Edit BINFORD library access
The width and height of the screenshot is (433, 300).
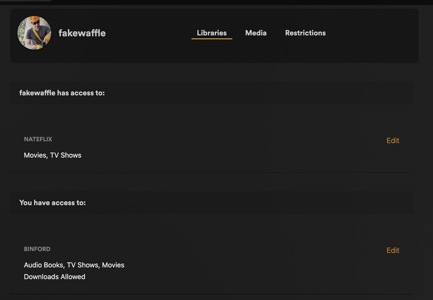[x=393, y=251]
